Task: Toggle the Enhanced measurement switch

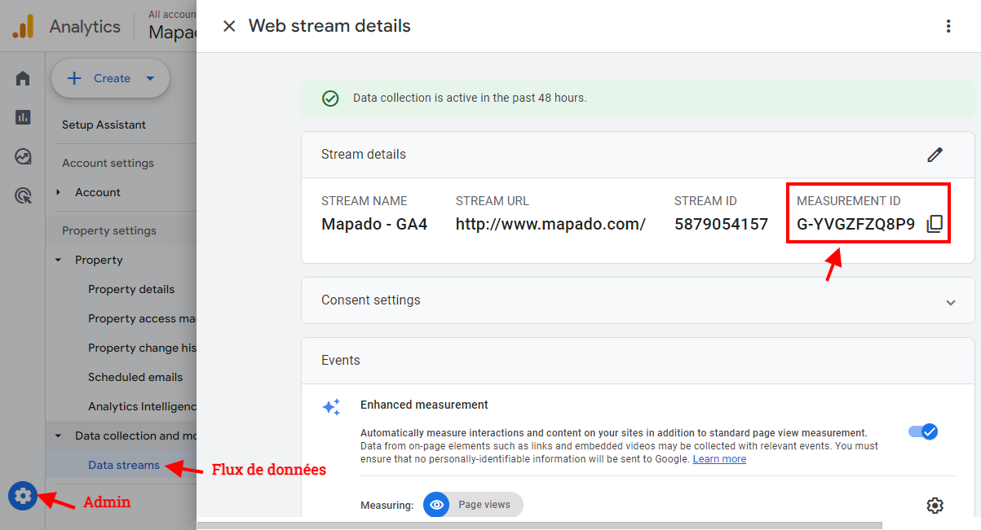Action: [x=923, y=431]
